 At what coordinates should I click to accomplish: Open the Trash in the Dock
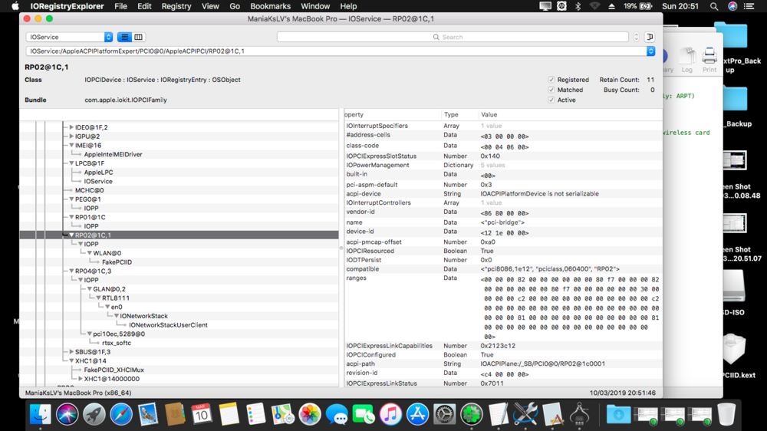726,414
